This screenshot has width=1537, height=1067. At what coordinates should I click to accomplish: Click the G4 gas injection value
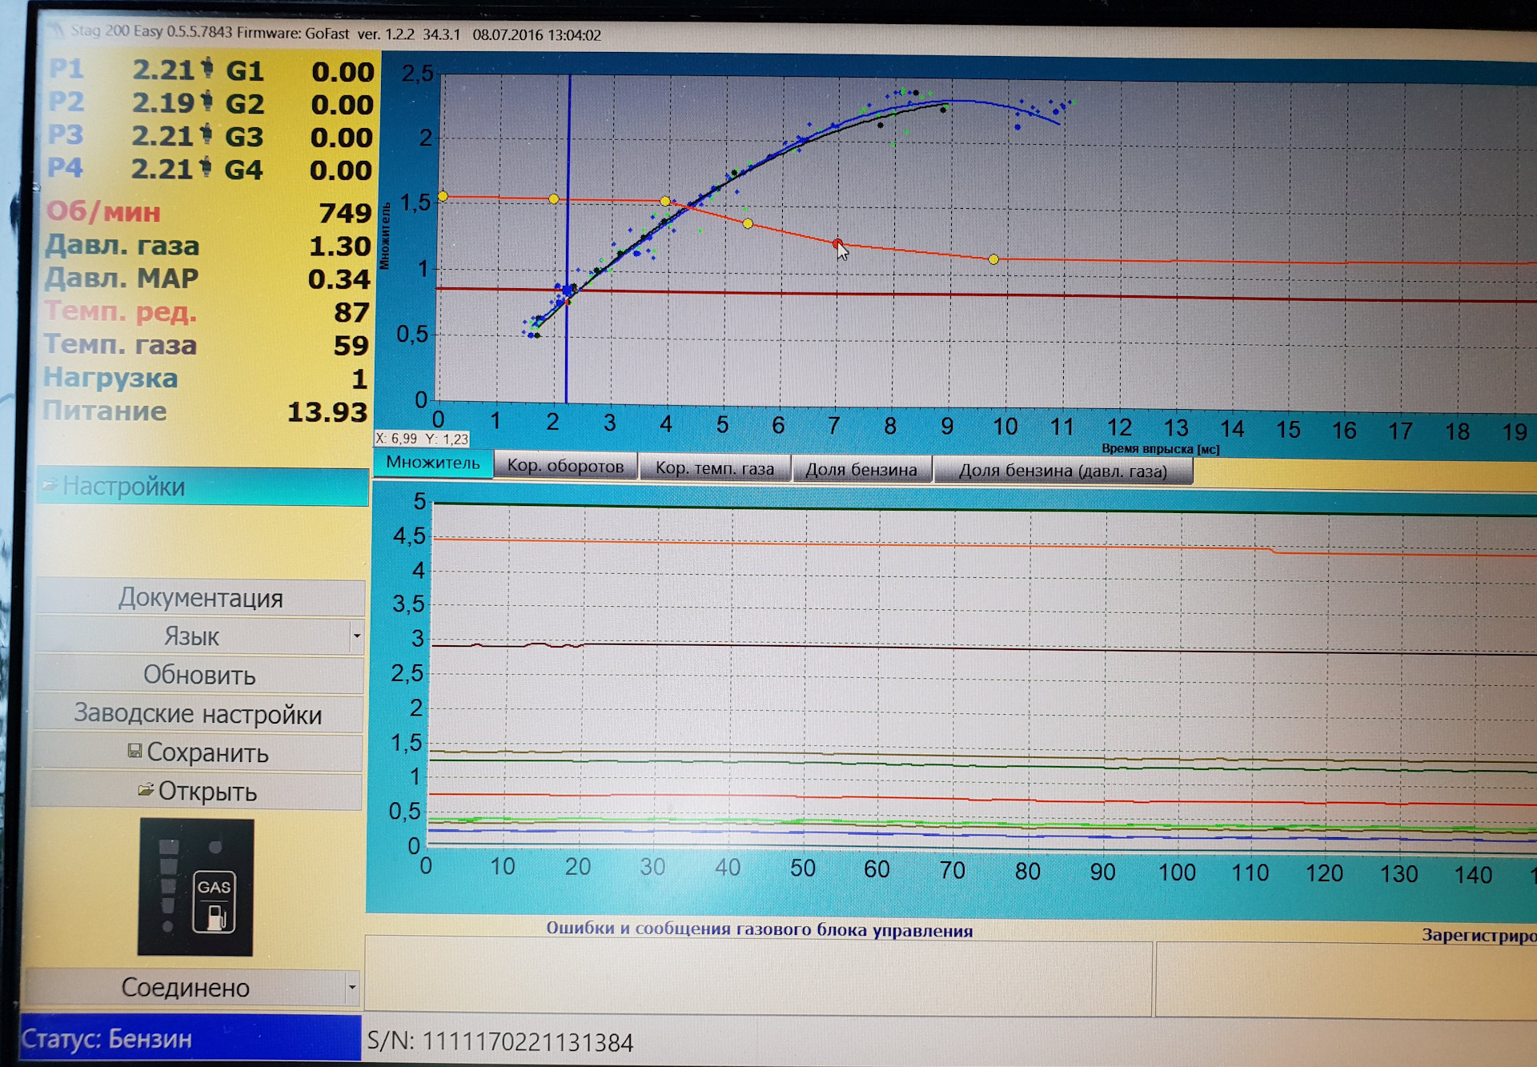(341, 170)
